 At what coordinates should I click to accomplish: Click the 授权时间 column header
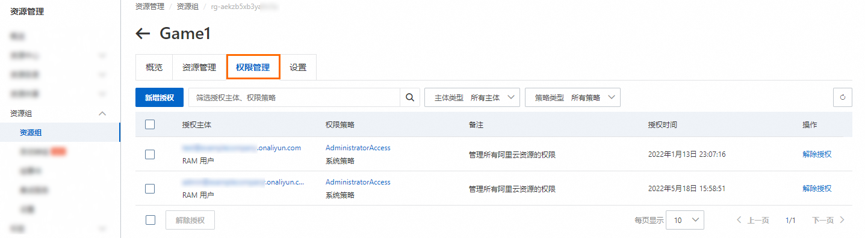pos(662,124)
